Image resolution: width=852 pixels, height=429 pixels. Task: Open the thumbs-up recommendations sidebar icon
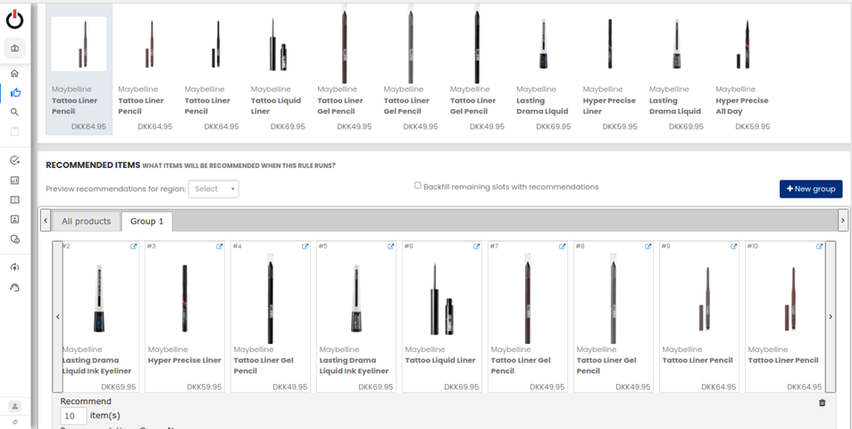(x=15, y=93)
